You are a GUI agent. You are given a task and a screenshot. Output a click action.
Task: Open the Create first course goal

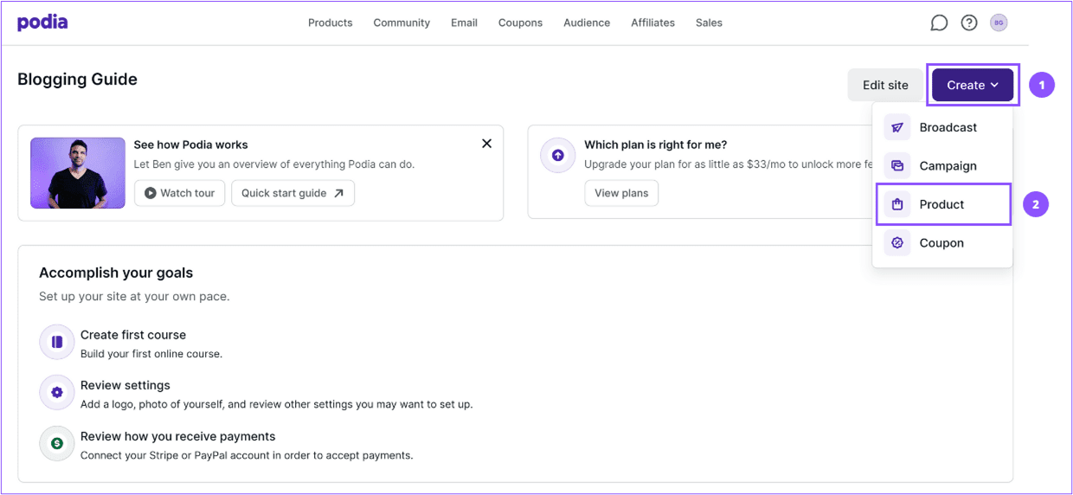[x=133, y=335]
